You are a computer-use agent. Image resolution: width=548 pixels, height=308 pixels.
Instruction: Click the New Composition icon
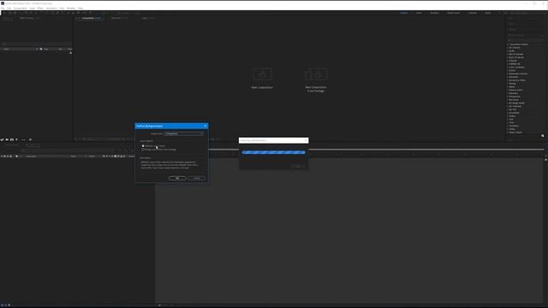[262, 74]
